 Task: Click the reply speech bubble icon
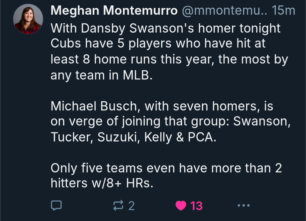coord(56,206)
